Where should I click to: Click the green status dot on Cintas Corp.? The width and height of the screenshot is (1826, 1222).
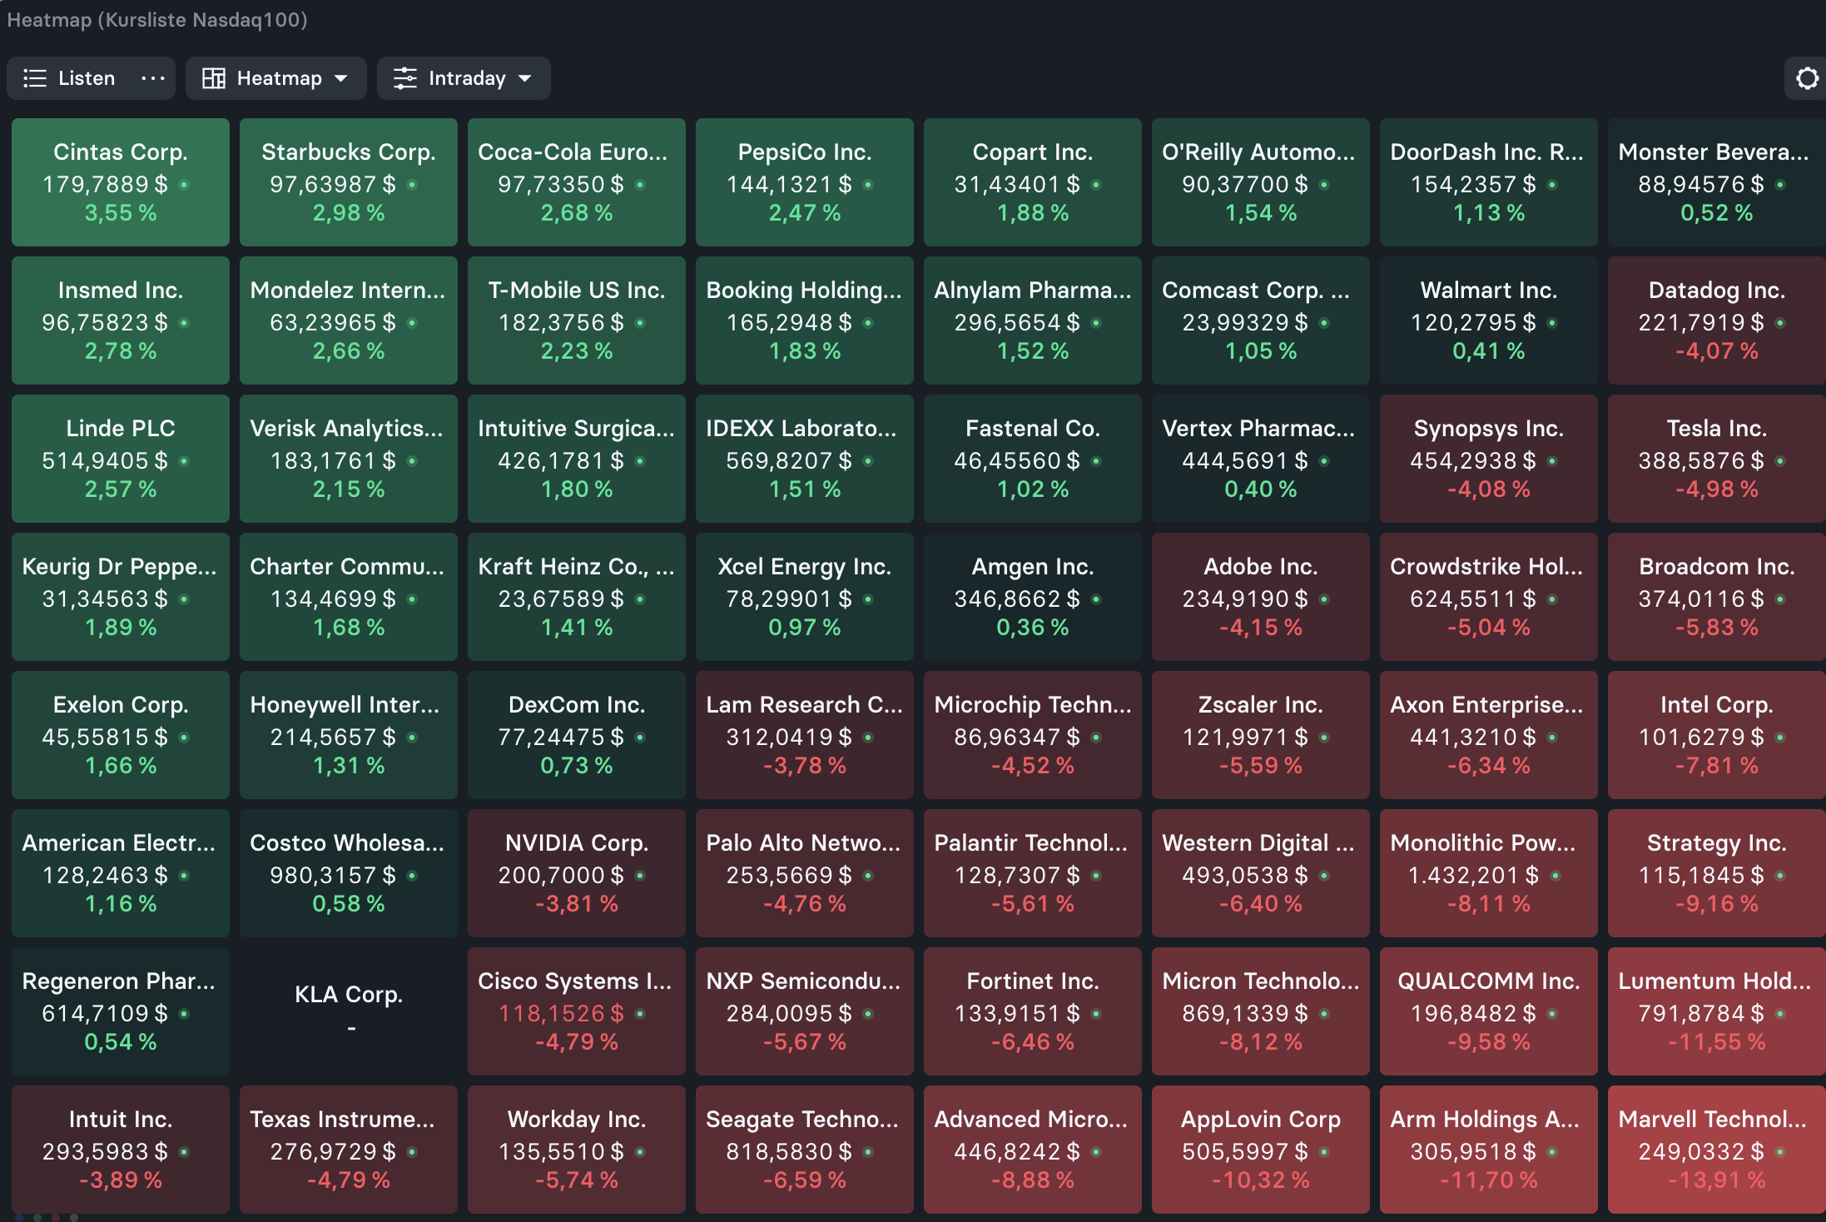pyautogui.click(x=184, y=185)
